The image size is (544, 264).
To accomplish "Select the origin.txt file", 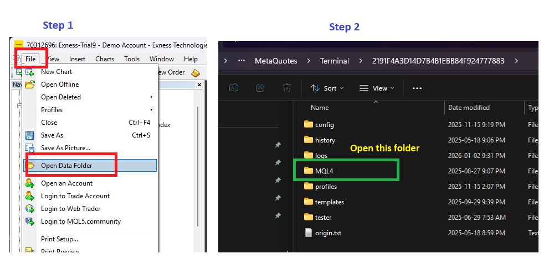I will 328,233.
